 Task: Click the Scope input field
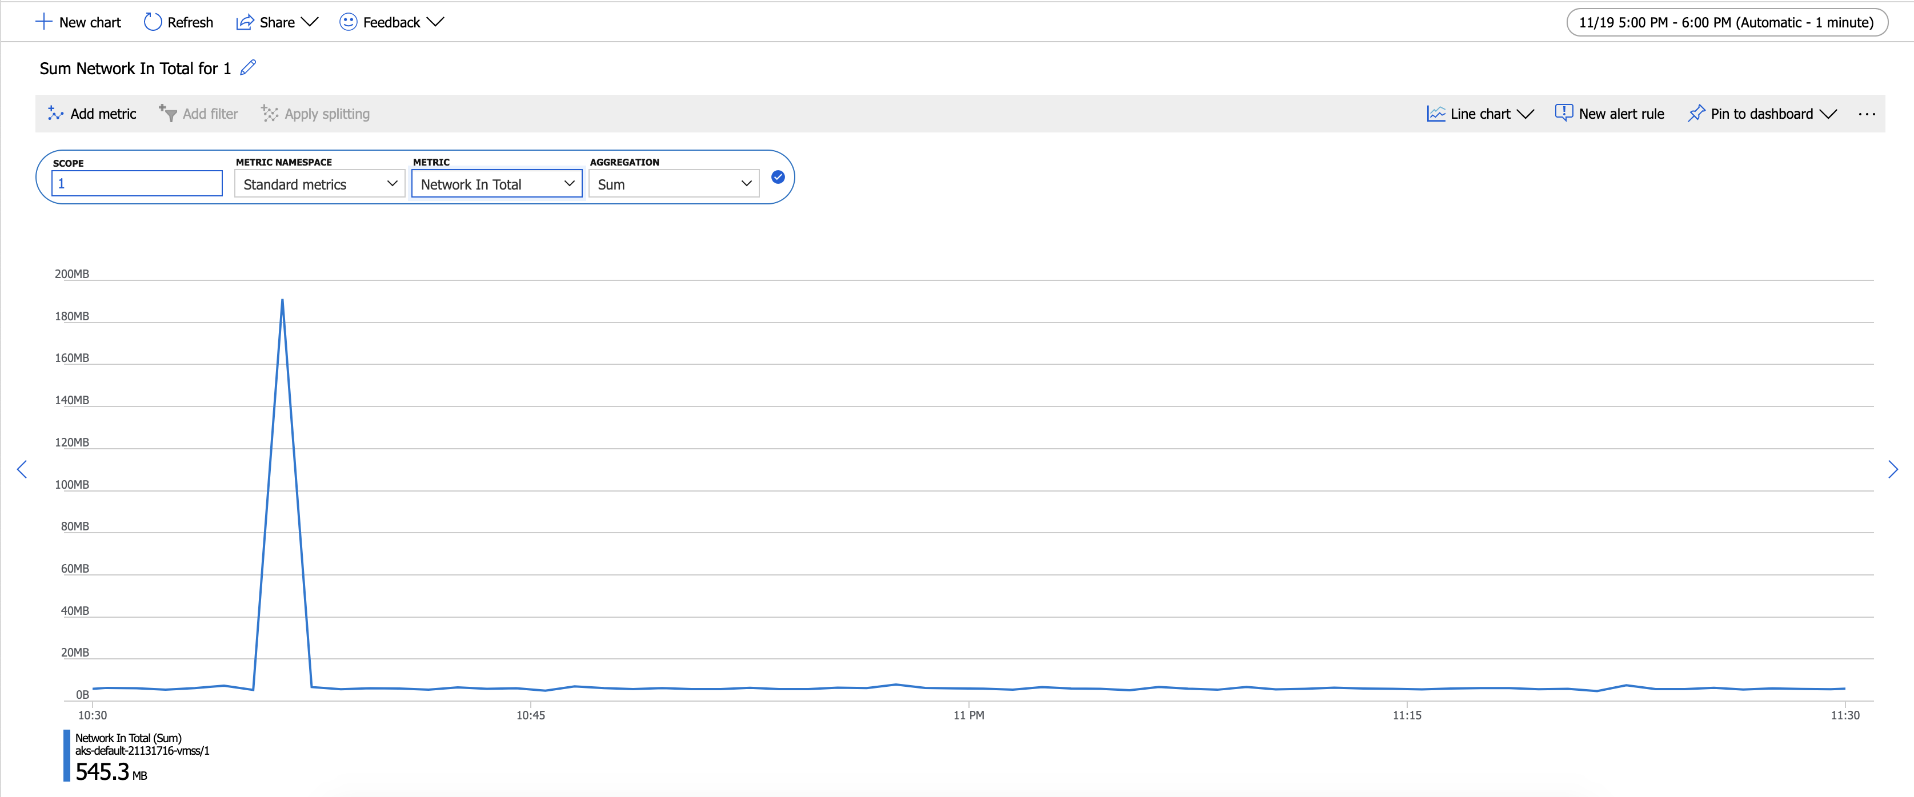click(137, 183)
